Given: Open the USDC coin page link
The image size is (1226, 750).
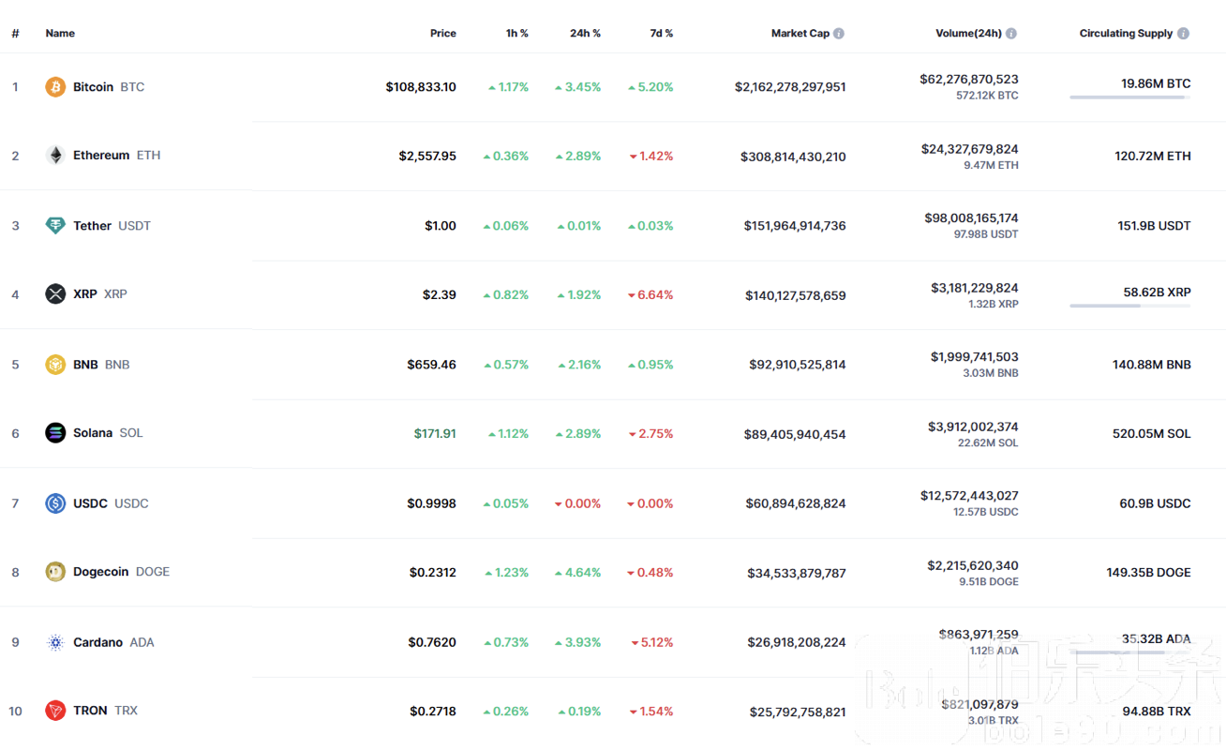Looking at the screenshot, I should coord(111,503).
